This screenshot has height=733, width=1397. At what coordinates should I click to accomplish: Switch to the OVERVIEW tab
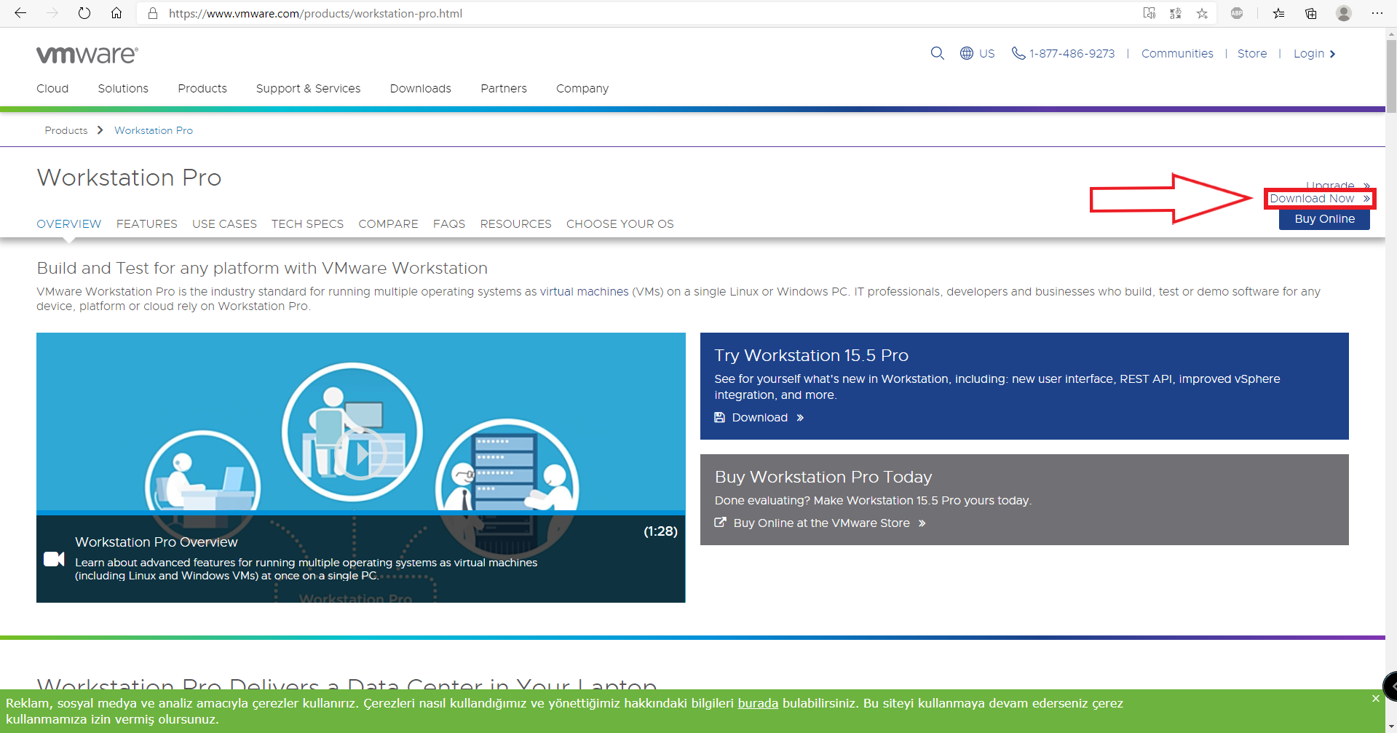click(x=69, y=224)
